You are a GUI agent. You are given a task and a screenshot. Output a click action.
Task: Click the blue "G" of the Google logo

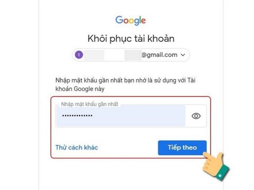pos(119,20)
